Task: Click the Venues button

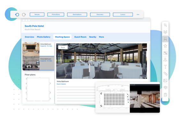Action: click(37, 14)
